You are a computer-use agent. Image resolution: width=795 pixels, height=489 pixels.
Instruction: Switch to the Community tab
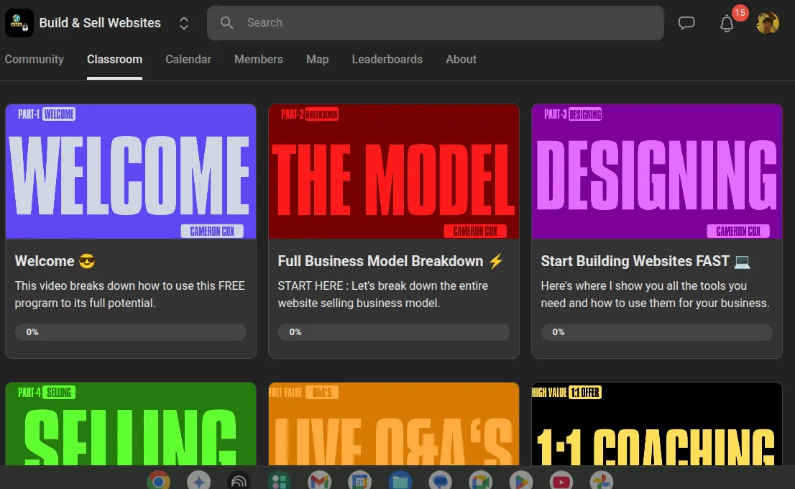point(35,60)
